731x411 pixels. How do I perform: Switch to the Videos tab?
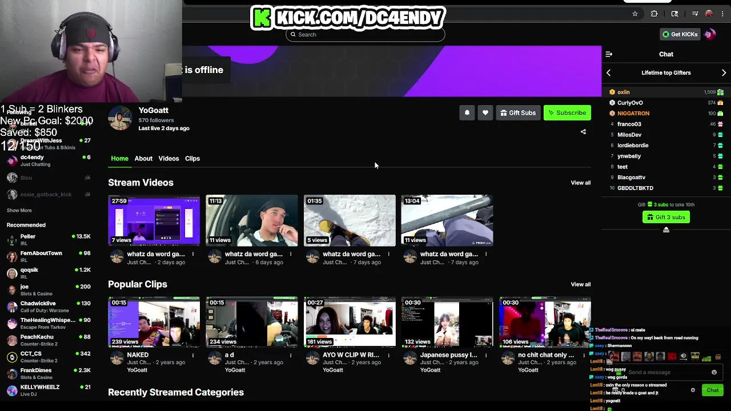[x=168, y=159]
